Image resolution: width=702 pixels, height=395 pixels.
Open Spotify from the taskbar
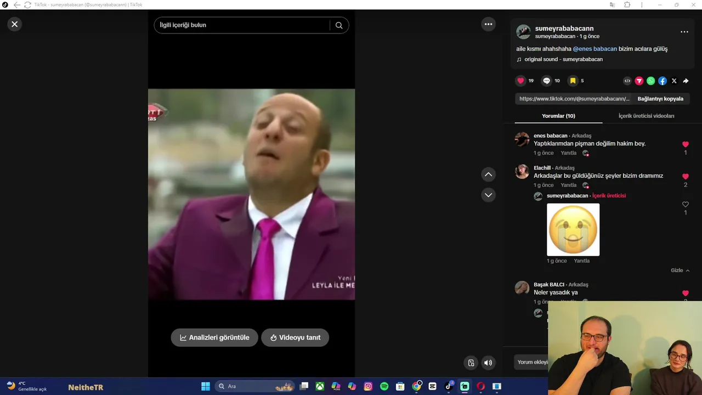click(384, 386)
